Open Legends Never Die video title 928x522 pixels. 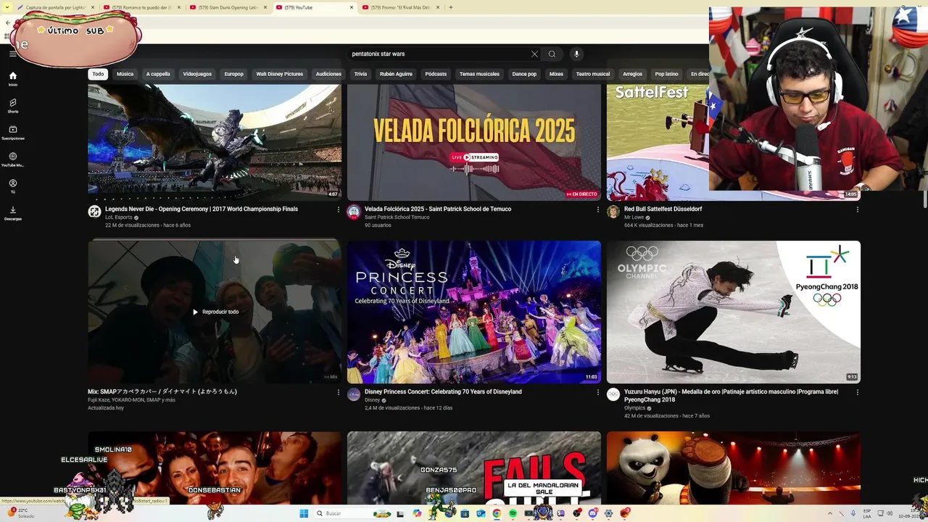point(202,209)
